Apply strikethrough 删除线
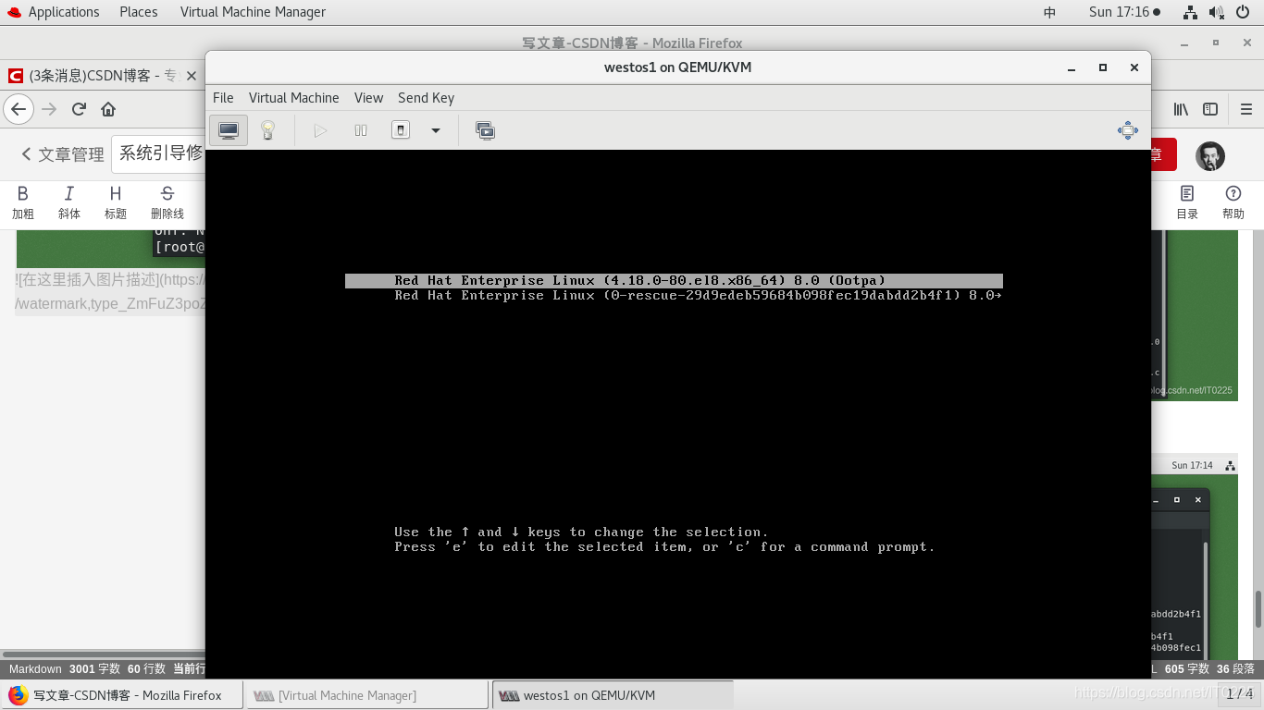 click(x=167, y=202)
